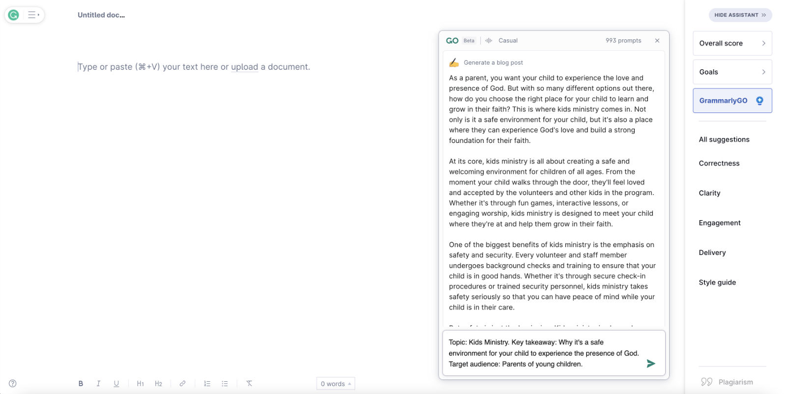
Task: Send the prompt with green arrow
Action: tap(651, 364)
